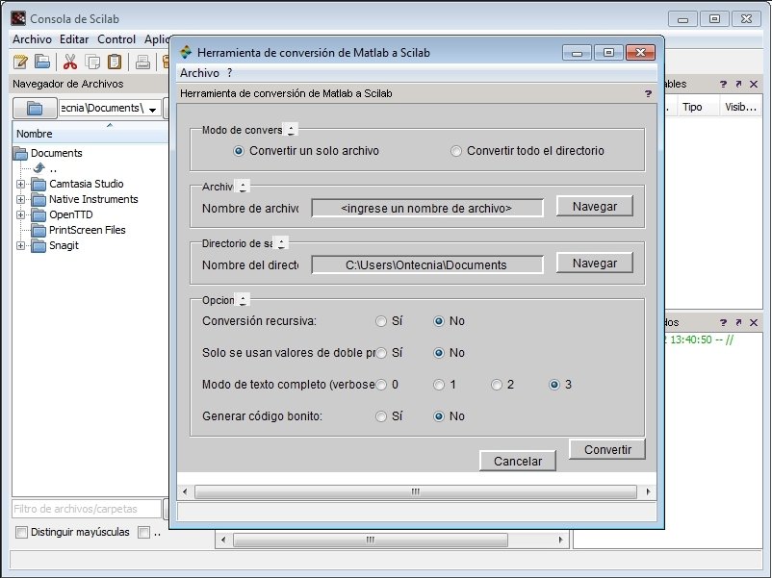Open the Documents path dropdown
This screenshot has height=578, width=772.
tap(153, 110)
